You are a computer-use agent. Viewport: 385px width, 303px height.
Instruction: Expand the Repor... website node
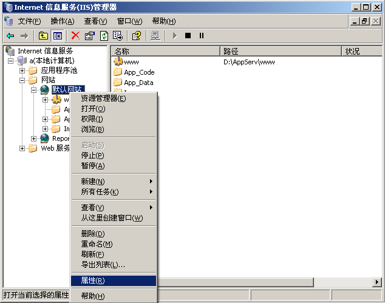point(33,138)
